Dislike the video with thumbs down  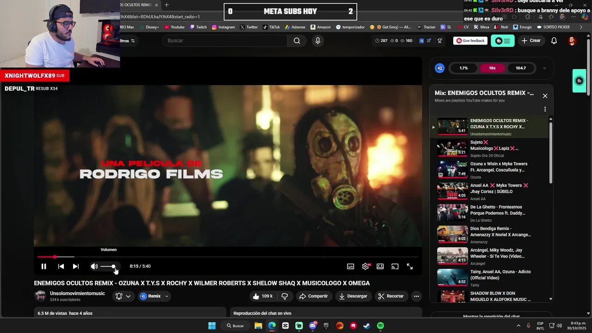point(285,296)
